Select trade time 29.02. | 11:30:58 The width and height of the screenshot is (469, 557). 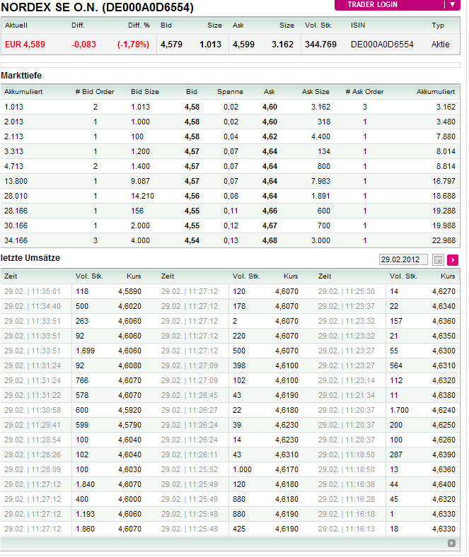pyautogui.click(x=33, y=410)
